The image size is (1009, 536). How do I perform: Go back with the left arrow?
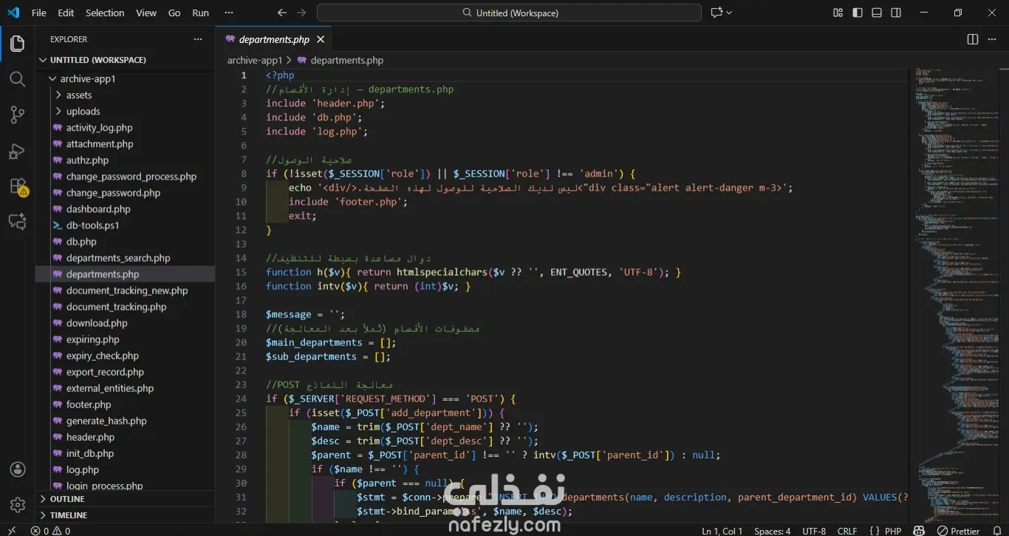point(282,13)
